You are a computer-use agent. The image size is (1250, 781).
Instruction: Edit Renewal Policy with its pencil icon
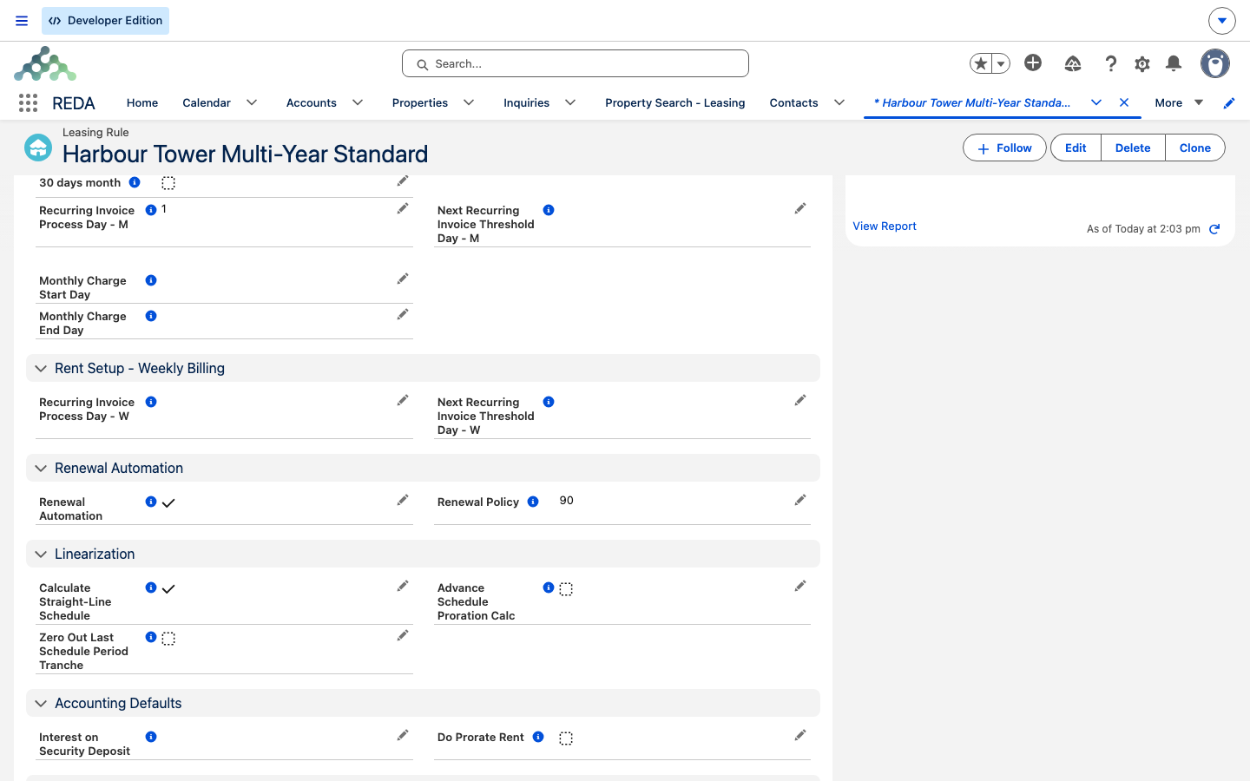coord(800,500)
